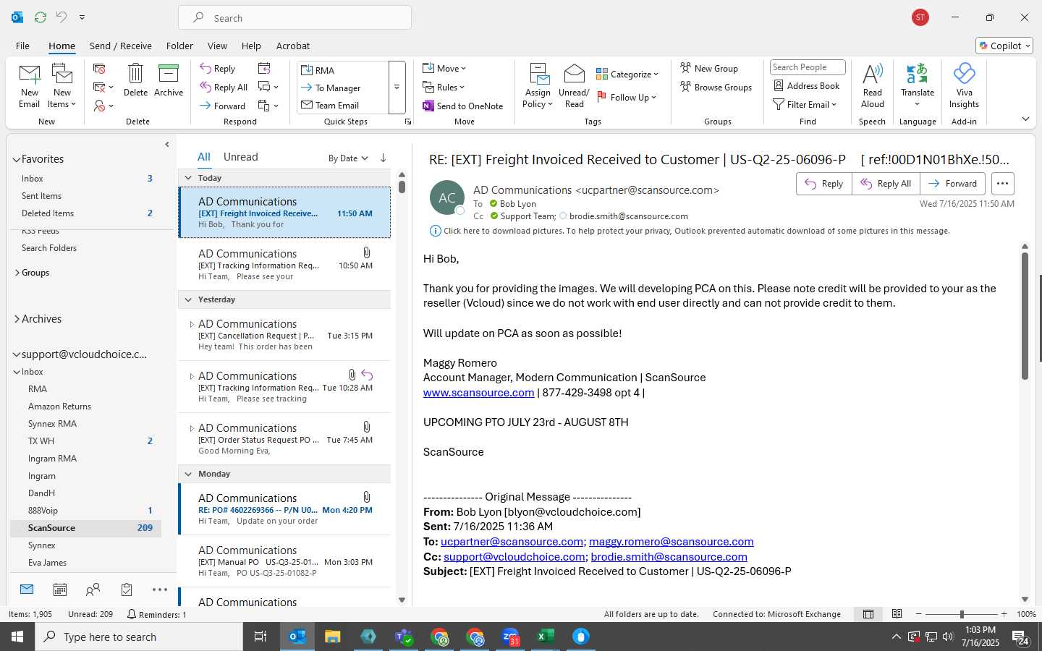Open the Rules dropdown
The width and height of the screenshot is (1042, 651).
pyautogui.click(x=444, y=87)
